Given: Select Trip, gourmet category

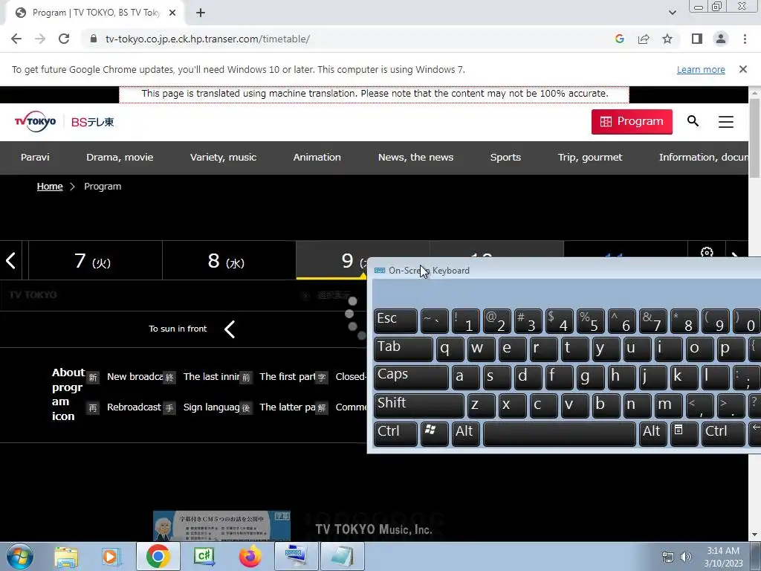Looking at the screenshot, I should pyautogui.click(x=590, y=158).
